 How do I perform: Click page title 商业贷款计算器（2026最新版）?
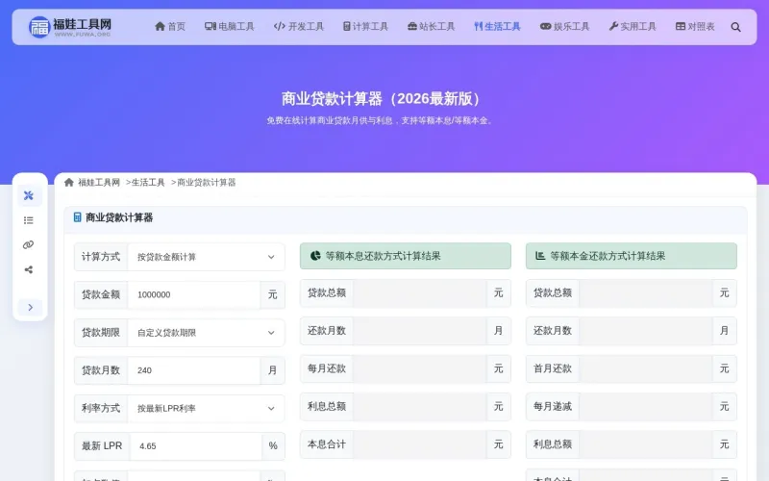[x=384, y=99]
